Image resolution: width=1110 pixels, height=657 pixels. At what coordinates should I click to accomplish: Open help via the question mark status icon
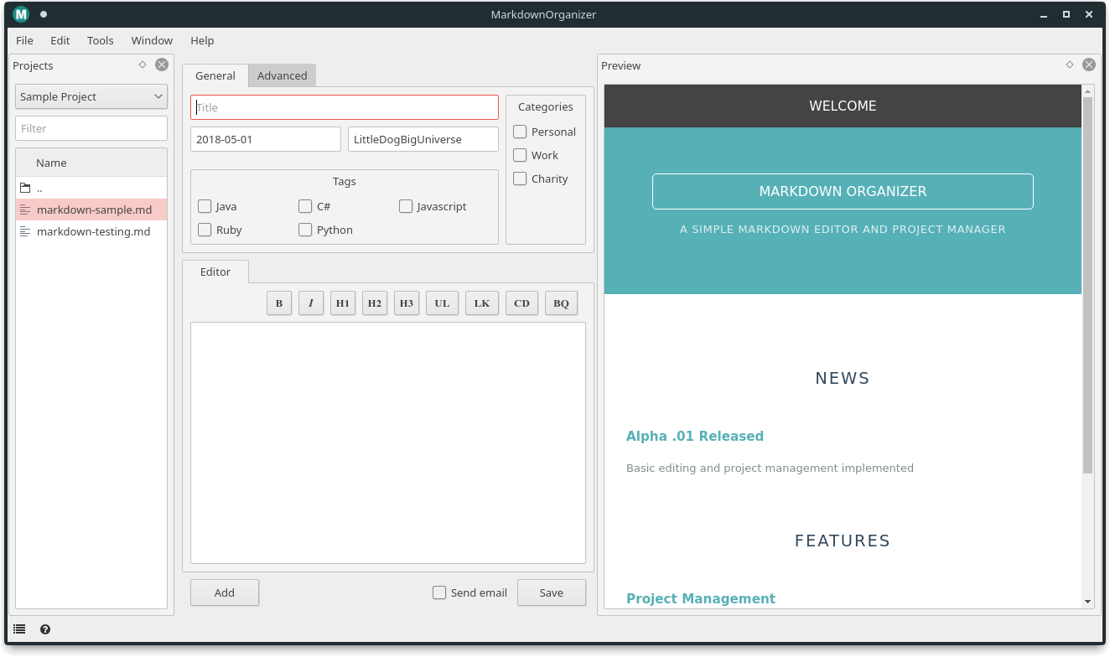(45, 629)
